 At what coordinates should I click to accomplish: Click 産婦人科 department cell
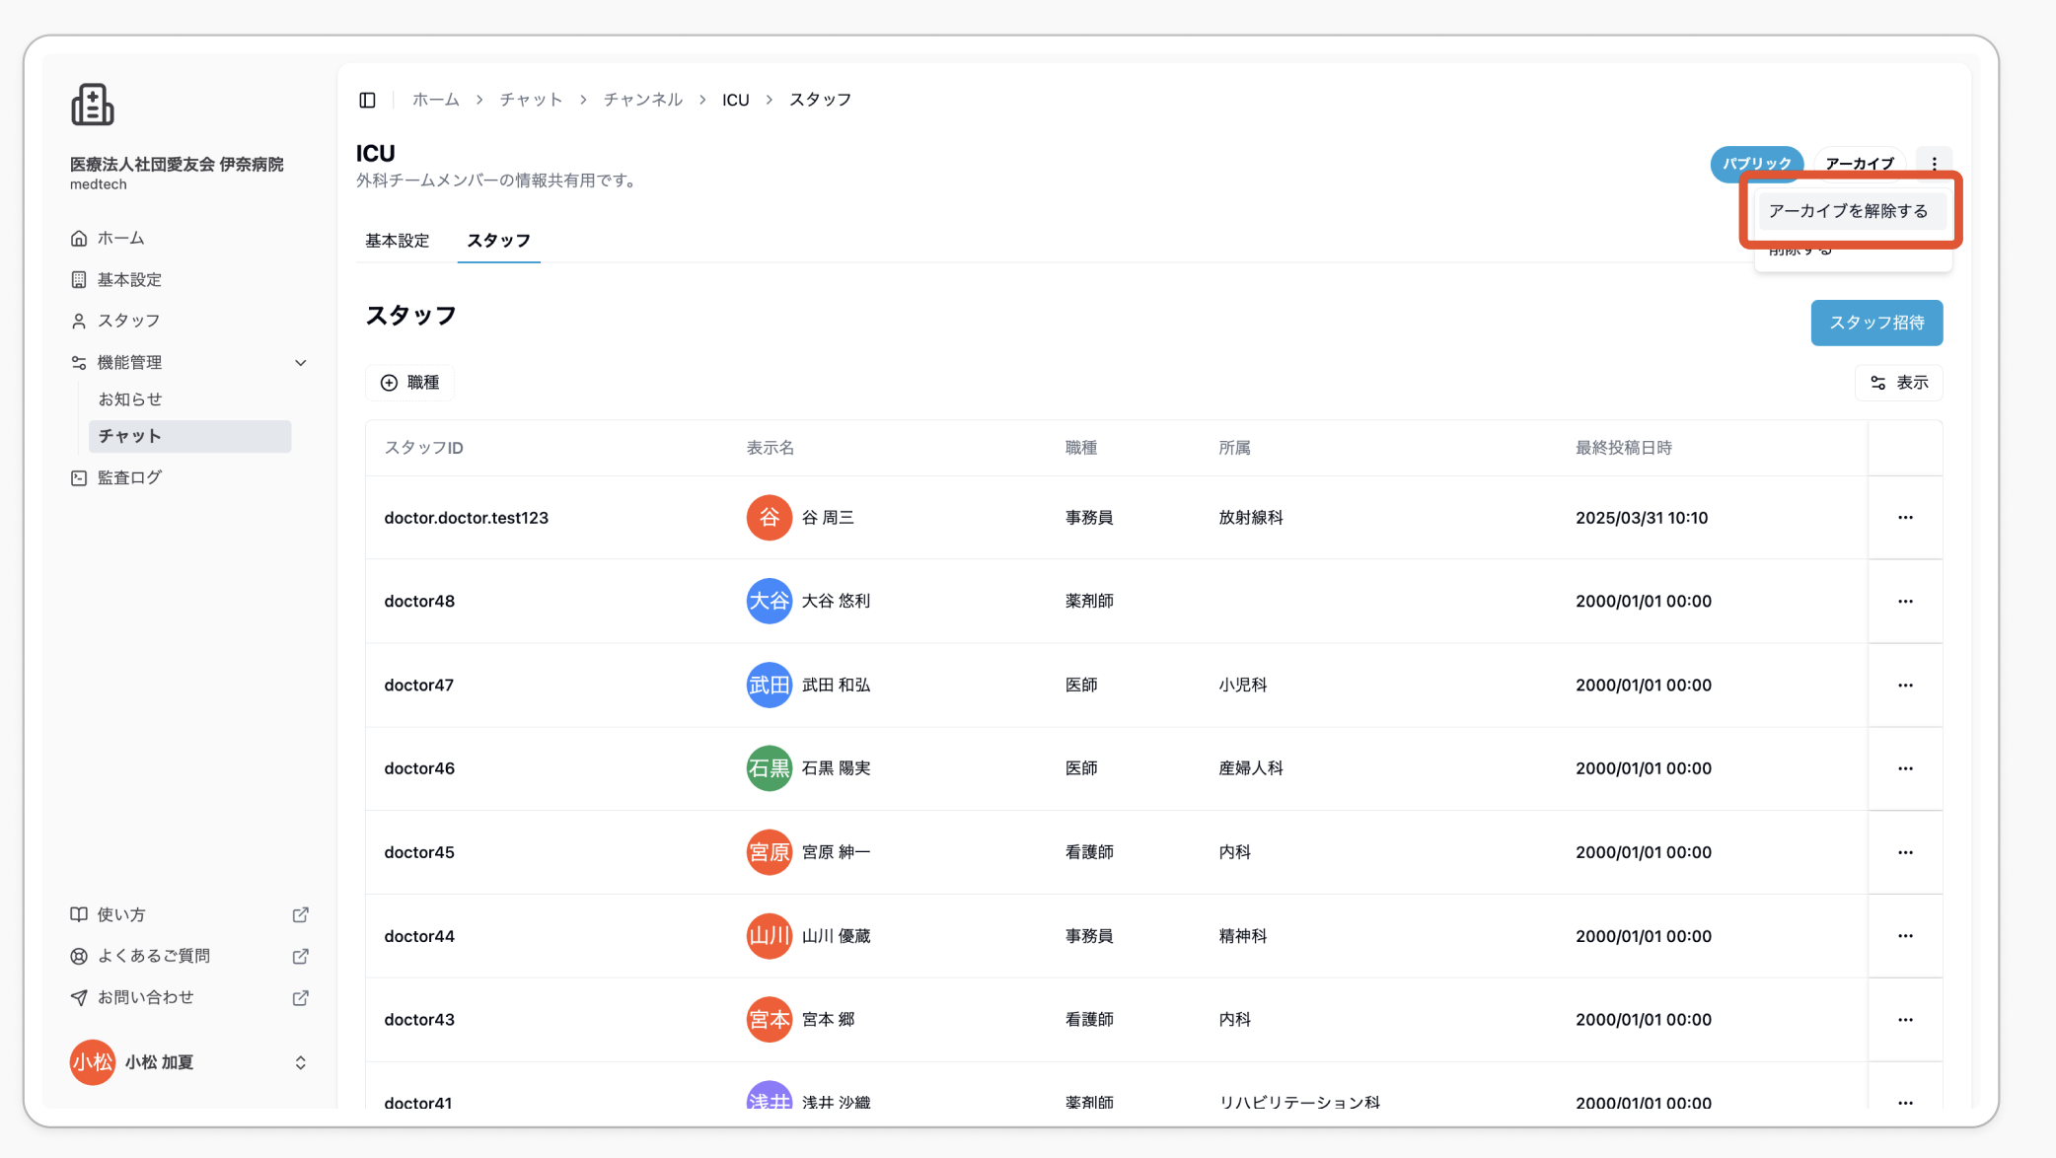click(x=1250, y=768)
